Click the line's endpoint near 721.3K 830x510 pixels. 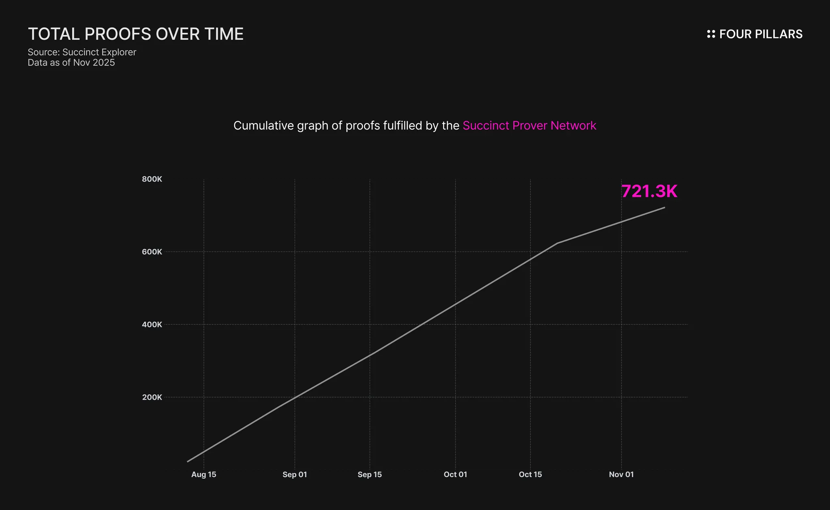pos(664,208)
